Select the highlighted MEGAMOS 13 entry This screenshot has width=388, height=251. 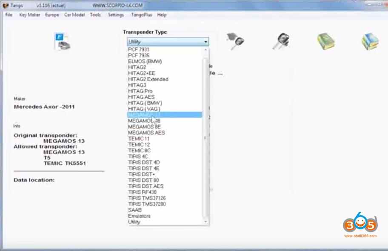point(165,115)
